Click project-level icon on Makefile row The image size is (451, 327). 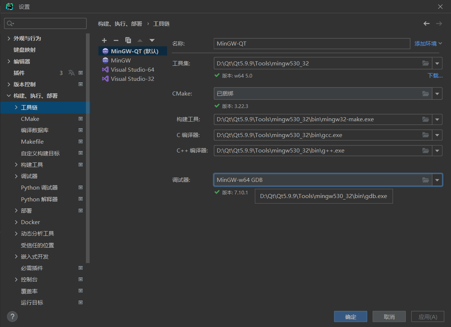point(81,141)
